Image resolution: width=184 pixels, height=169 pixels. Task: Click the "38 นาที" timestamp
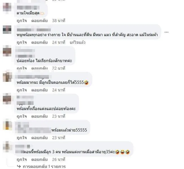tap(59, 21)
